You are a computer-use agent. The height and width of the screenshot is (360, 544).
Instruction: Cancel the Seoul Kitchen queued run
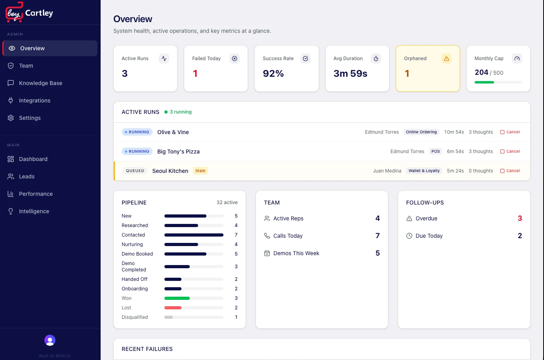click(510, 171)
